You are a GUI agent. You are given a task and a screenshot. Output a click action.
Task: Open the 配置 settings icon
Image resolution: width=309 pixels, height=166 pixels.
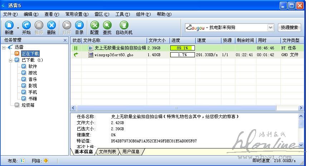(x=94, y=25)
